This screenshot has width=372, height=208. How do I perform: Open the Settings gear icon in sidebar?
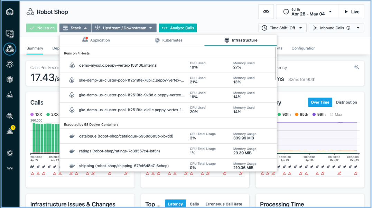(10, 153)
